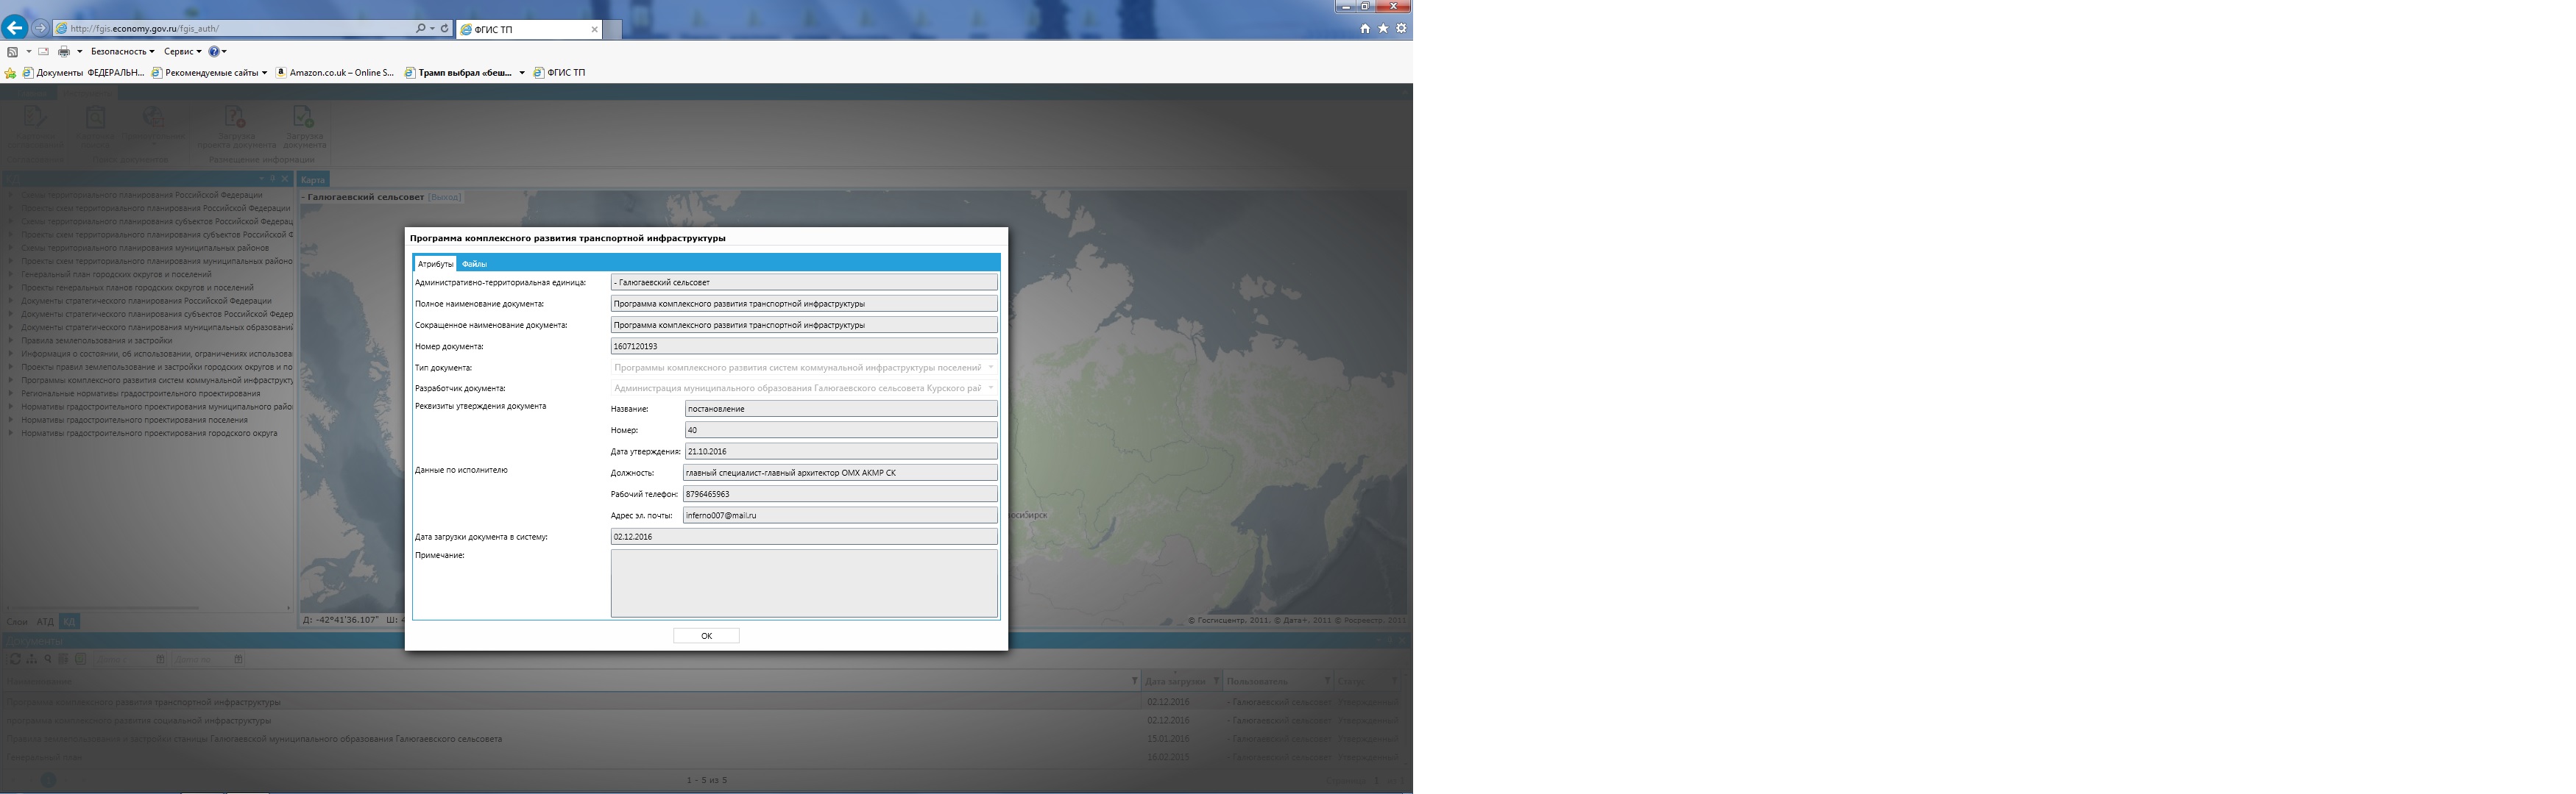Viewport: 2576px width, 794px height.
Task: Open the filter icon on Дата загрузки column
Action: [x=1216, y=681]
